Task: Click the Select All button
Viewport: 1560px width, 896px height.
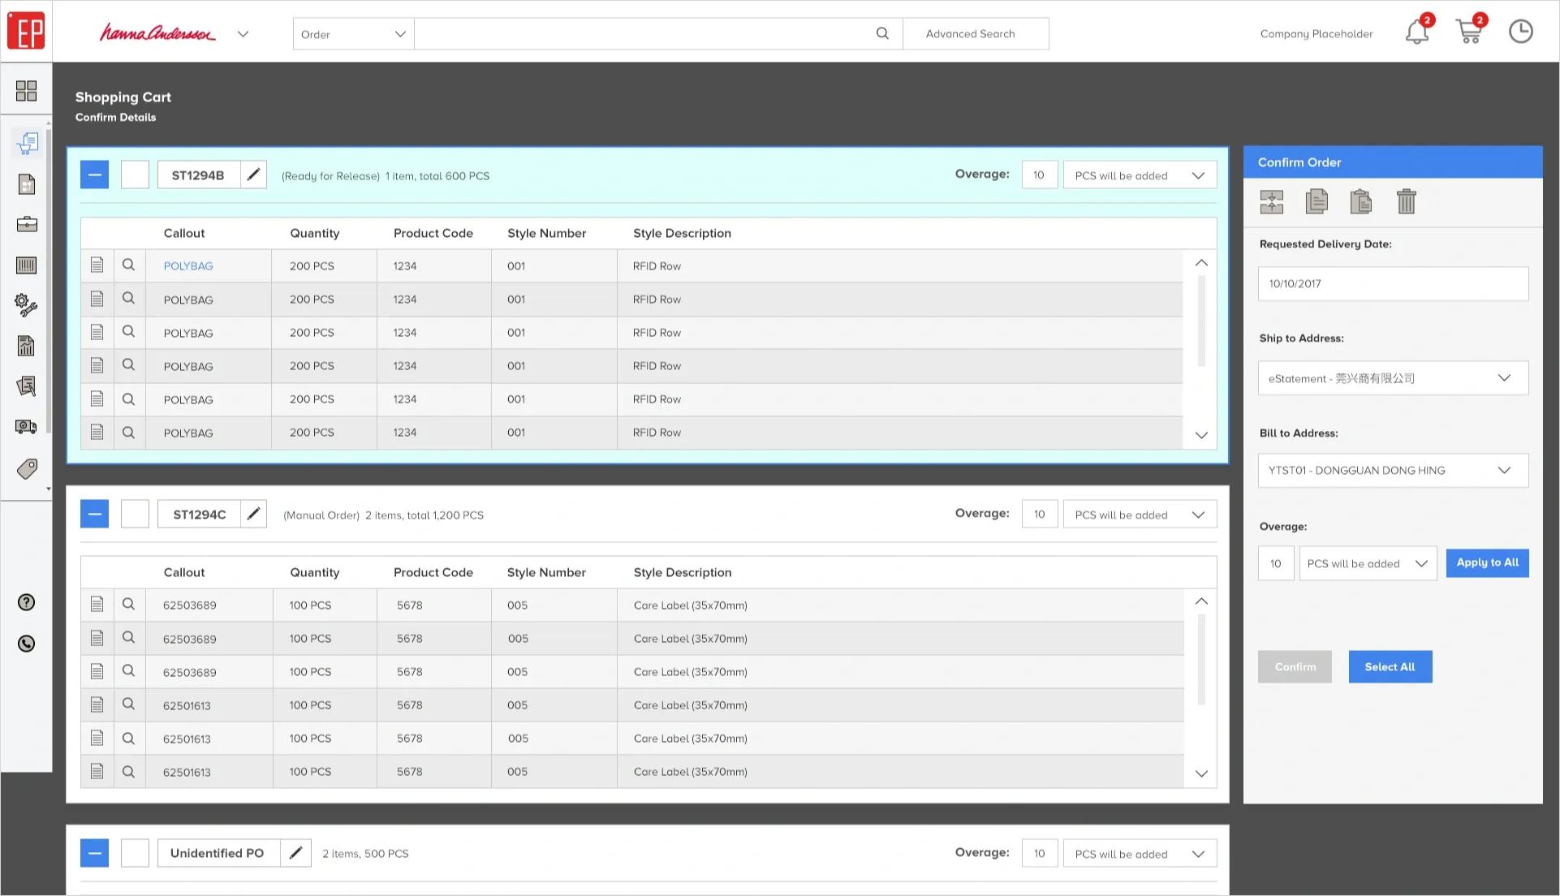Action: (1390, 666)
